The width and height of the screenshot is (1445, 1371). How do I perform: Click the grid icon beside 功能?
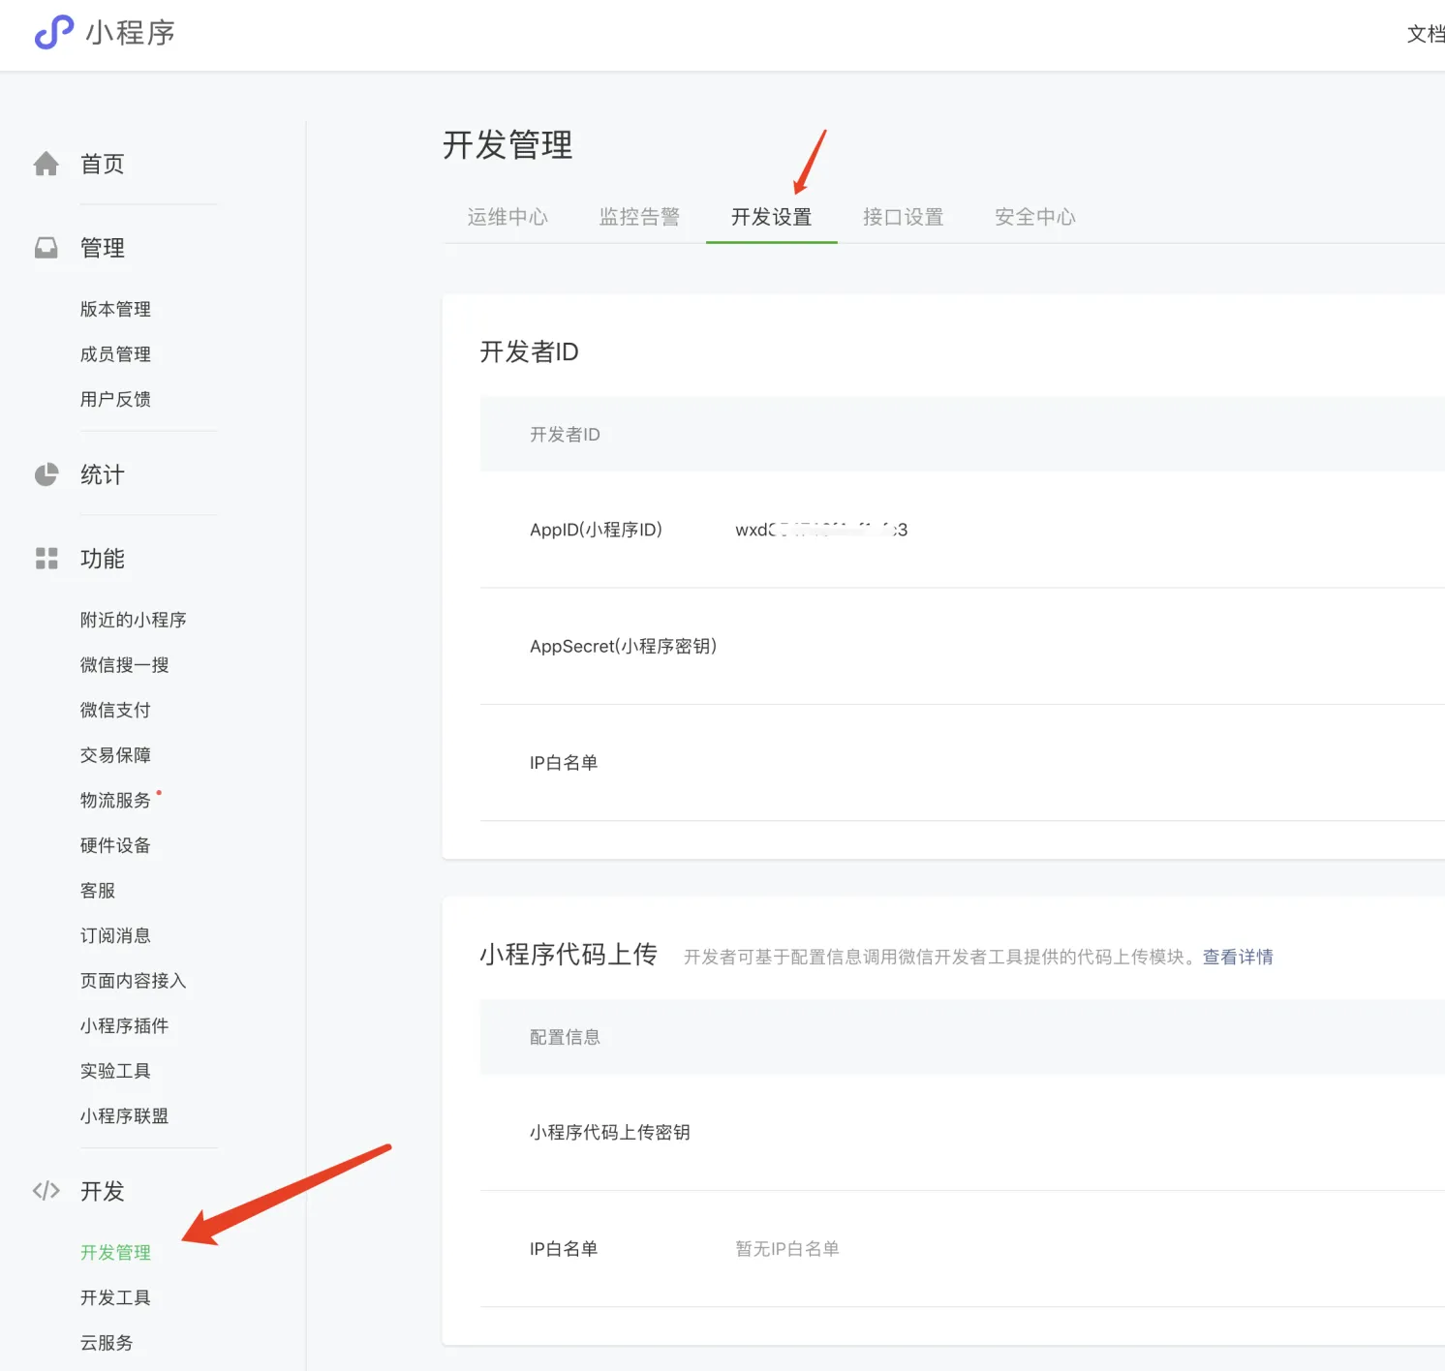(x=46, y=559)
